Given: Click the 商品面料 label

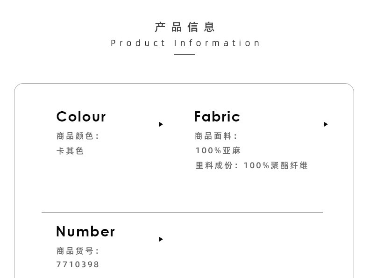Looking at the screenshot, I should click(216, 136).
